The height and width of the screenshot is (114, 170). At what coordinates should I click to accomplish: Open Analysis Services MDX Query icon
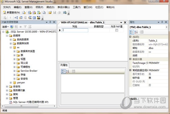[29, 13]
